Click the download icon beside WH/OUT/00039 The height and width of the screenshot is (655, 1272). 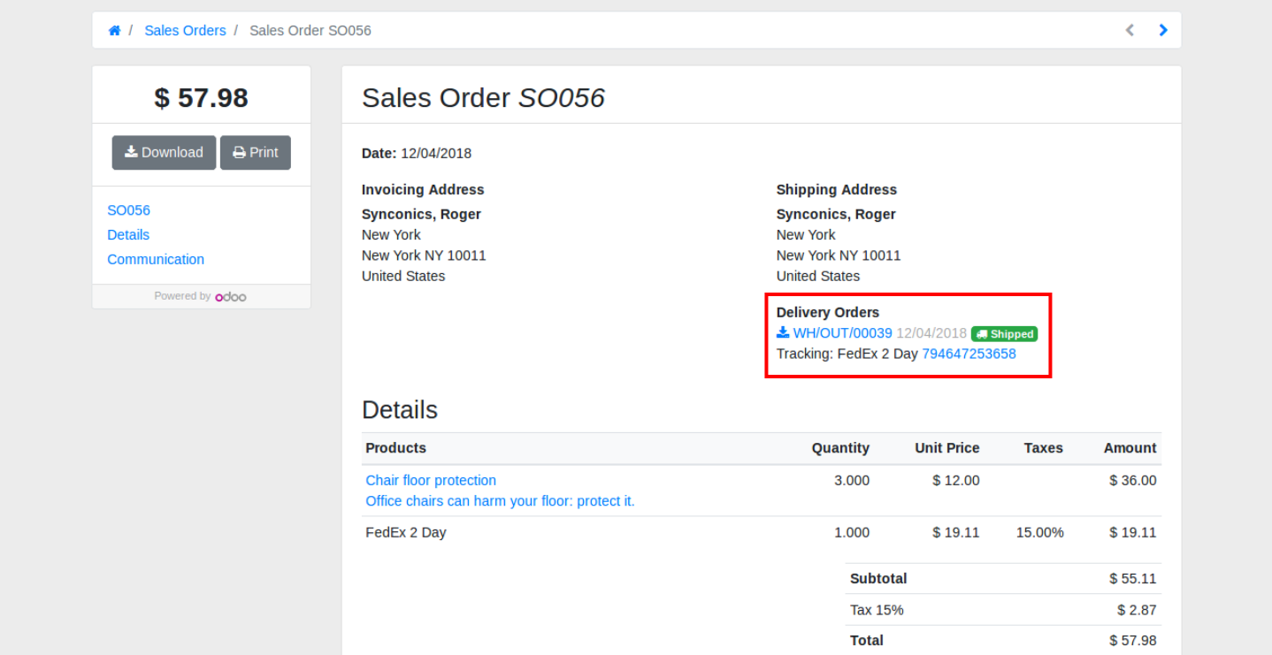point(783,332)
